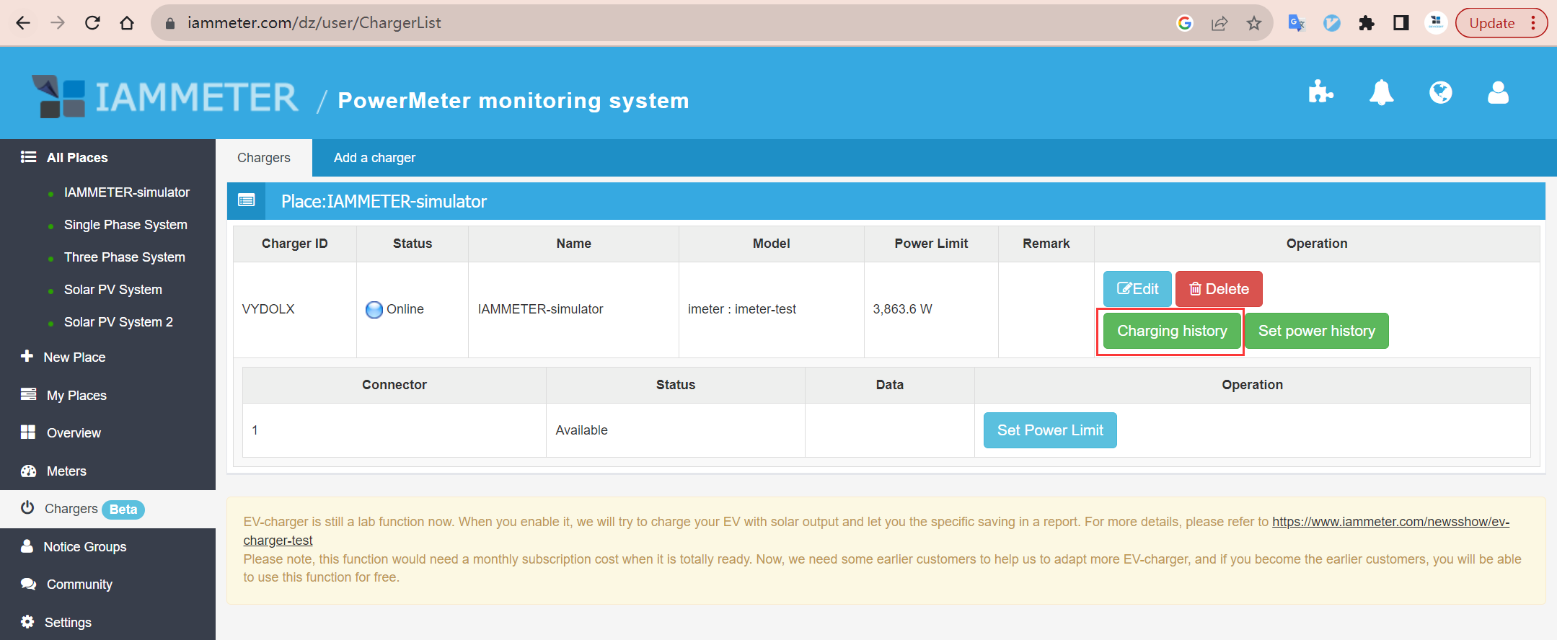Viewport: 1557px width, 640px height.
Task: Open browser extensions puzzle icon
Action: [1366, 23]
